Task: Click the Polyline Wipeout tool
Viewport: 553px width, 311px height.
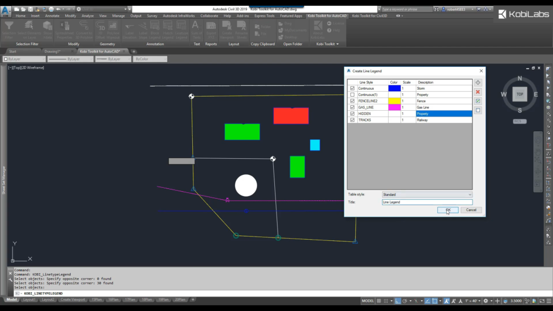Action: [x=113, y=30]
